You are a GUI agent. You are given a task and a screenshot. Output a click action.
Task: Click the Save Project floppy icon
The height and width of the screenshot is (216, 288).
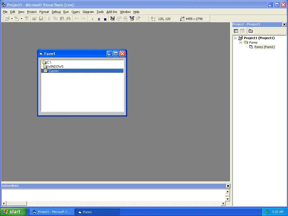[41, 19]
